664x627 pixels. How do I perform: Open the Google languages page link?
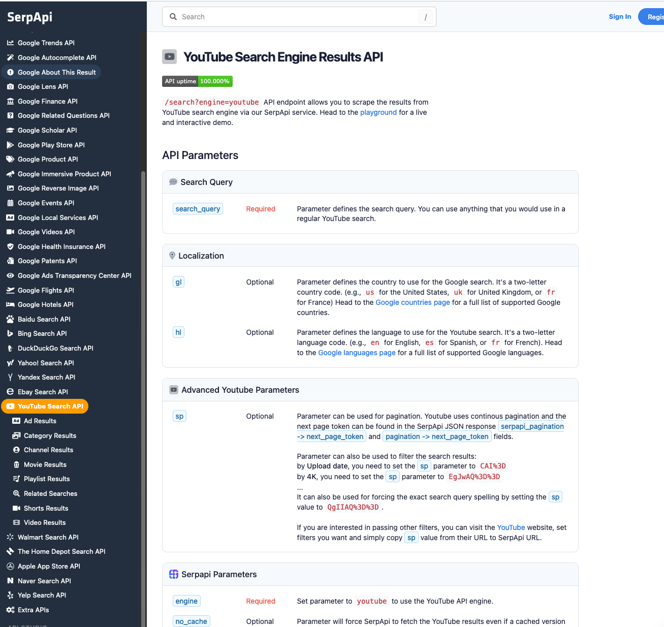tap(357, 353)
